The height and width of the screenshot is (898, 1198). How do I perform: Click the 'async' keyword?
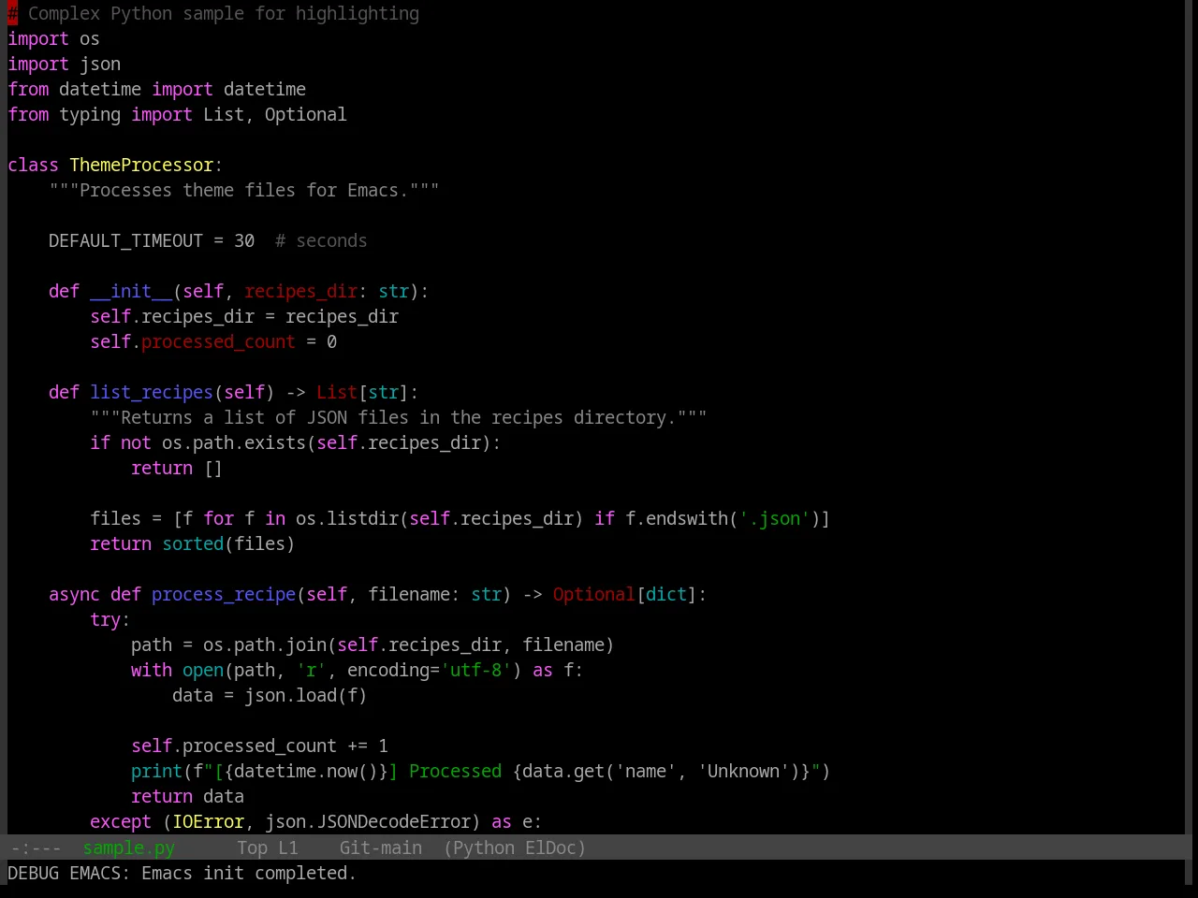click(74, 594)
